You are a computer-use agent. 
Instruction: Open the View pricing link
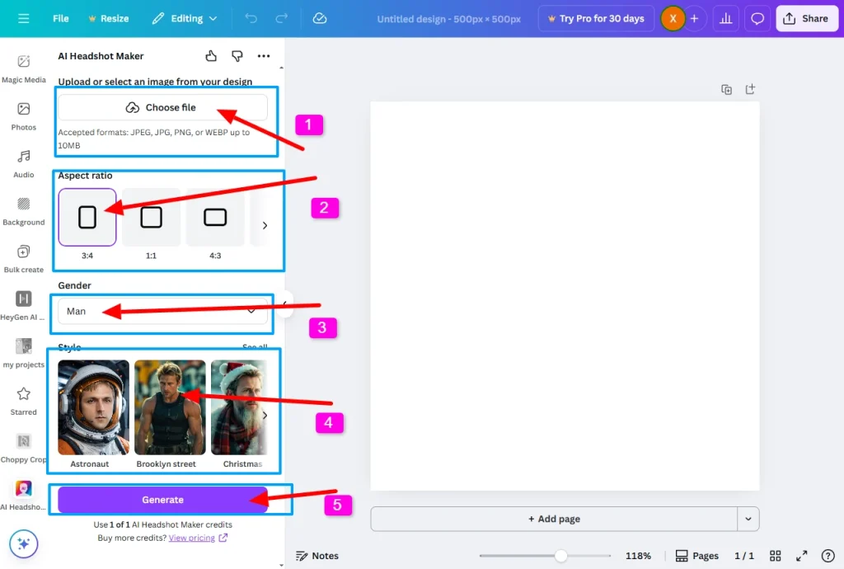[191, 538]
